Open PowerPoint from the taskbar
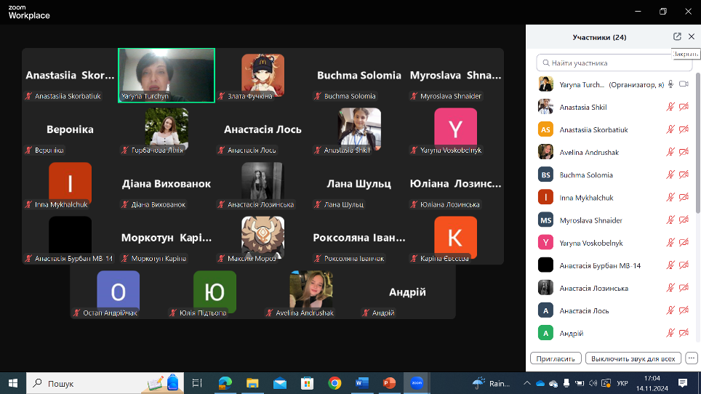 389,382
